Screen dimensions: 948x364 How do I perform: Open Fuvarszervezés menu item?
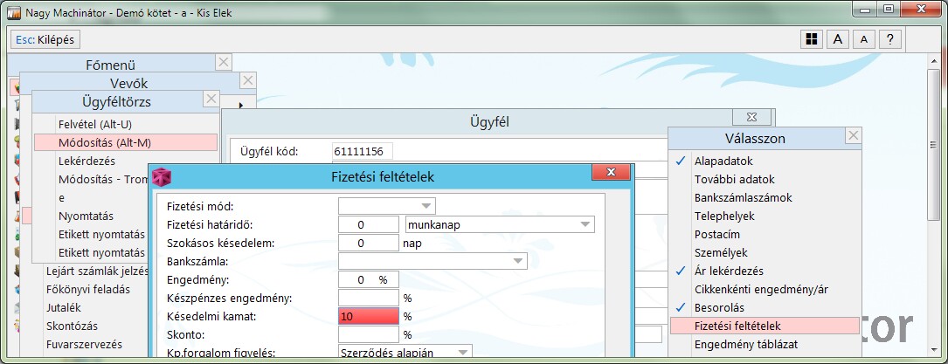[84, 344]
